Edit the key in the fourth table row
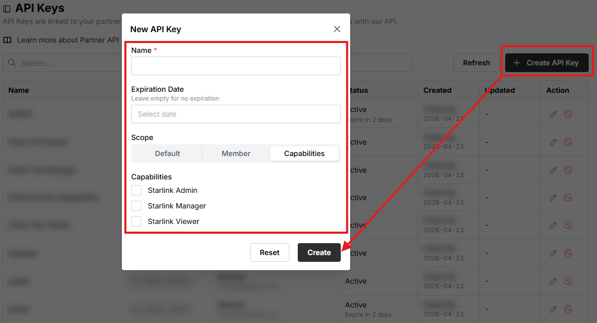597x323 pixels. click(553, 198)
